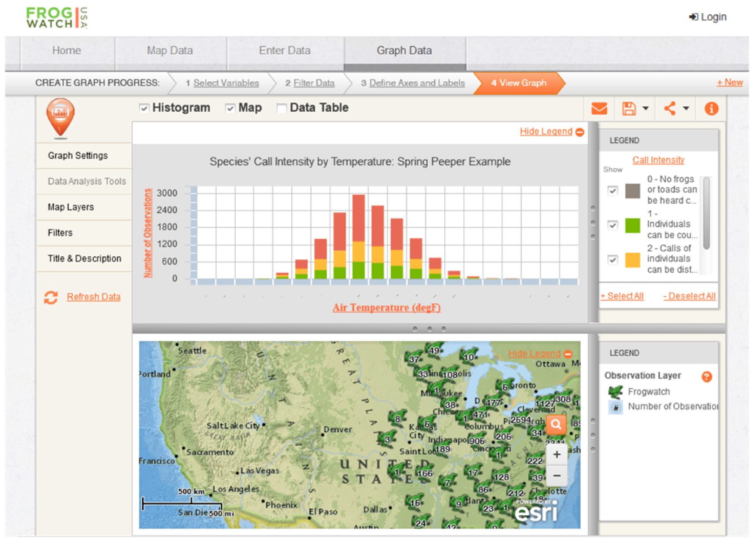Open the Enter Data tab

285,51
